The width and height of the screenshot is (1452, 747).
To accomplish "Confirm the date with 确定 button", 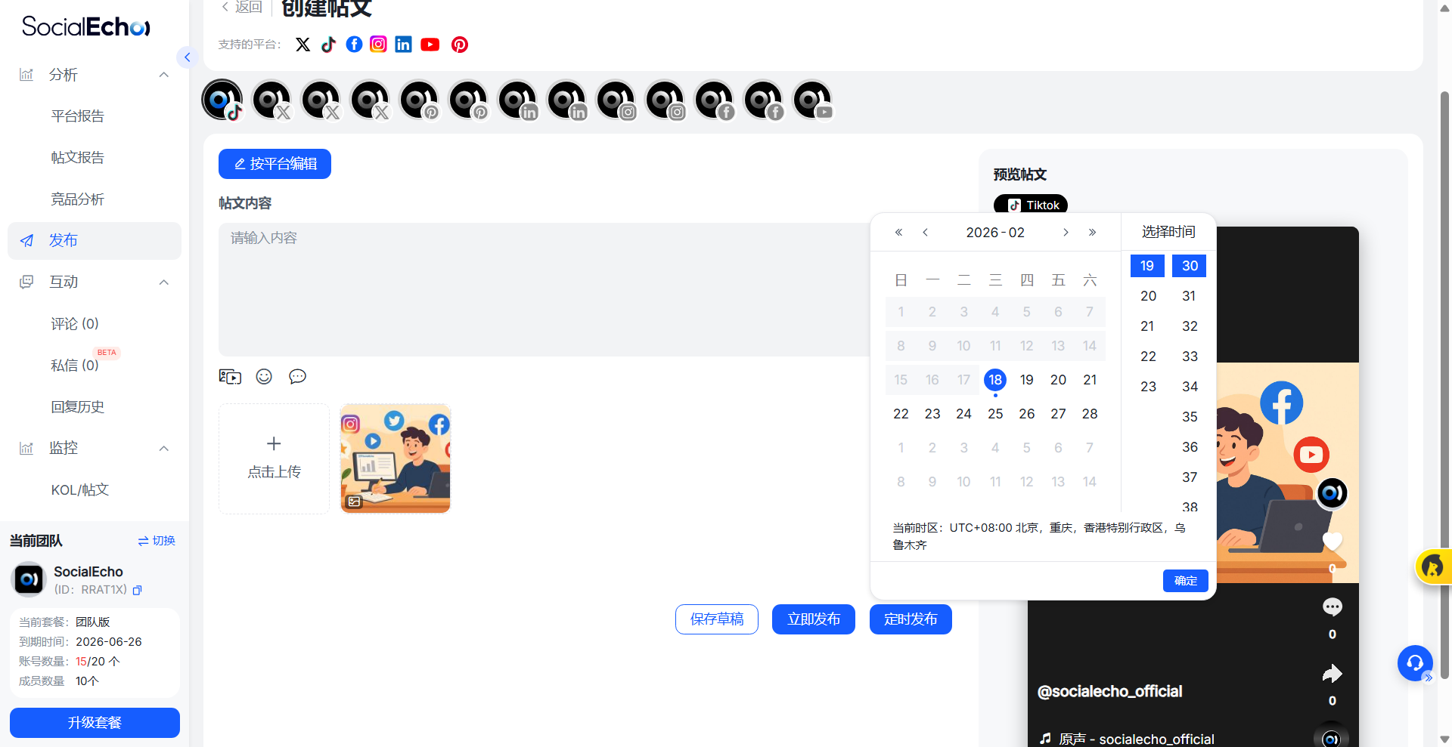I will pyautogui.click(x=1186, y=580).
